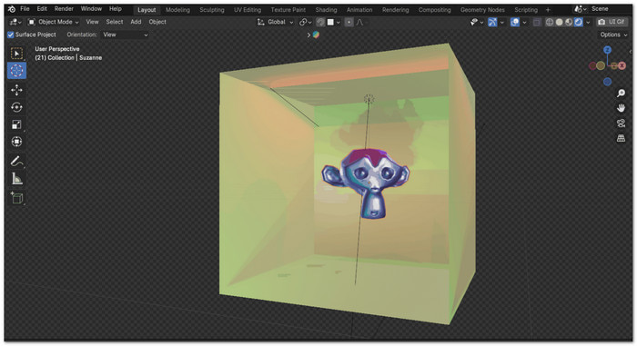The image size is (637, 346).
Task: Switch to Material Preview shading
Action: [x=569, y=23]
